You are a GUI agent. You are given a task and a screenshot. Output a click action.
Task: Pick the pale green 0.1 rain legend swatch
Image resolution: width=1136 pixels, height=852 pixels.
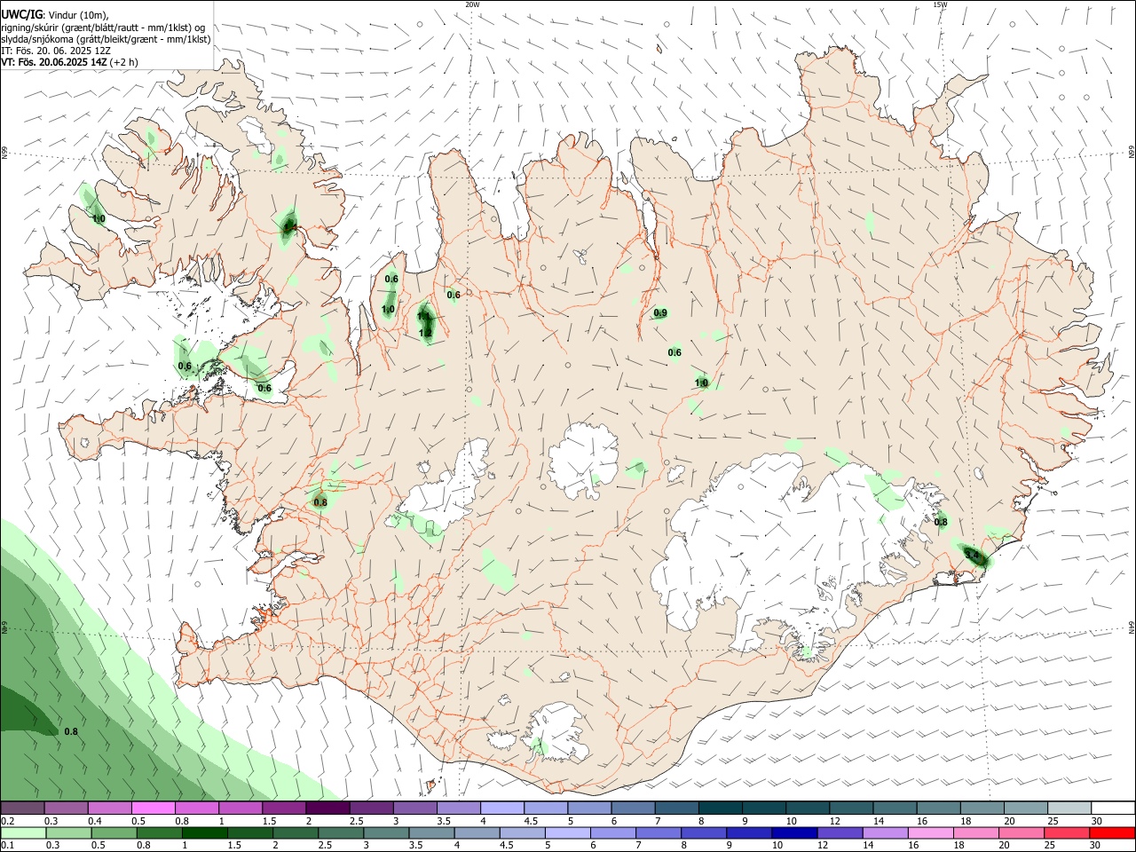point(23,833)
